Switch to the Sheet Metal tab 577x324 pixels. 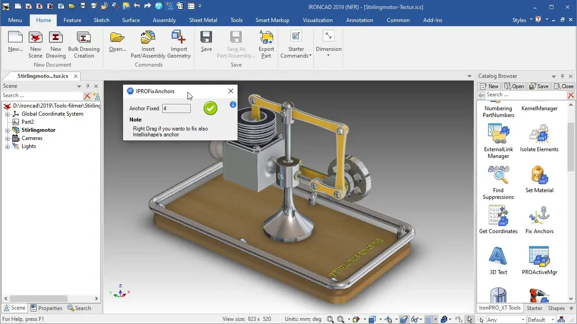(203, 20)
